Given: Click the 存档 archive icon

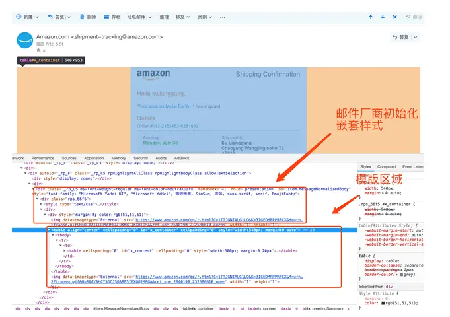Looking at the screenshot, I should coord(106,17).
